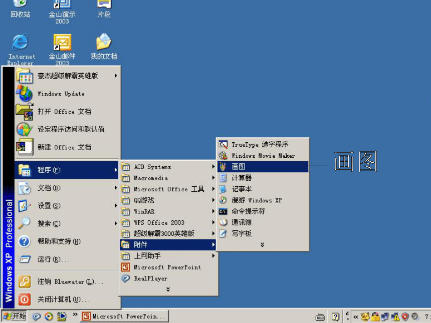Click the 帮助和支持 help icon
The image size is (431, 323).
tap(25, 241)
